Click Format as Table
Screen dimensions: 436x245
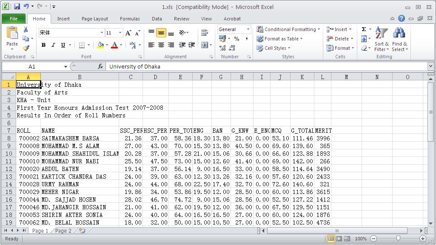tap(281, 39)
